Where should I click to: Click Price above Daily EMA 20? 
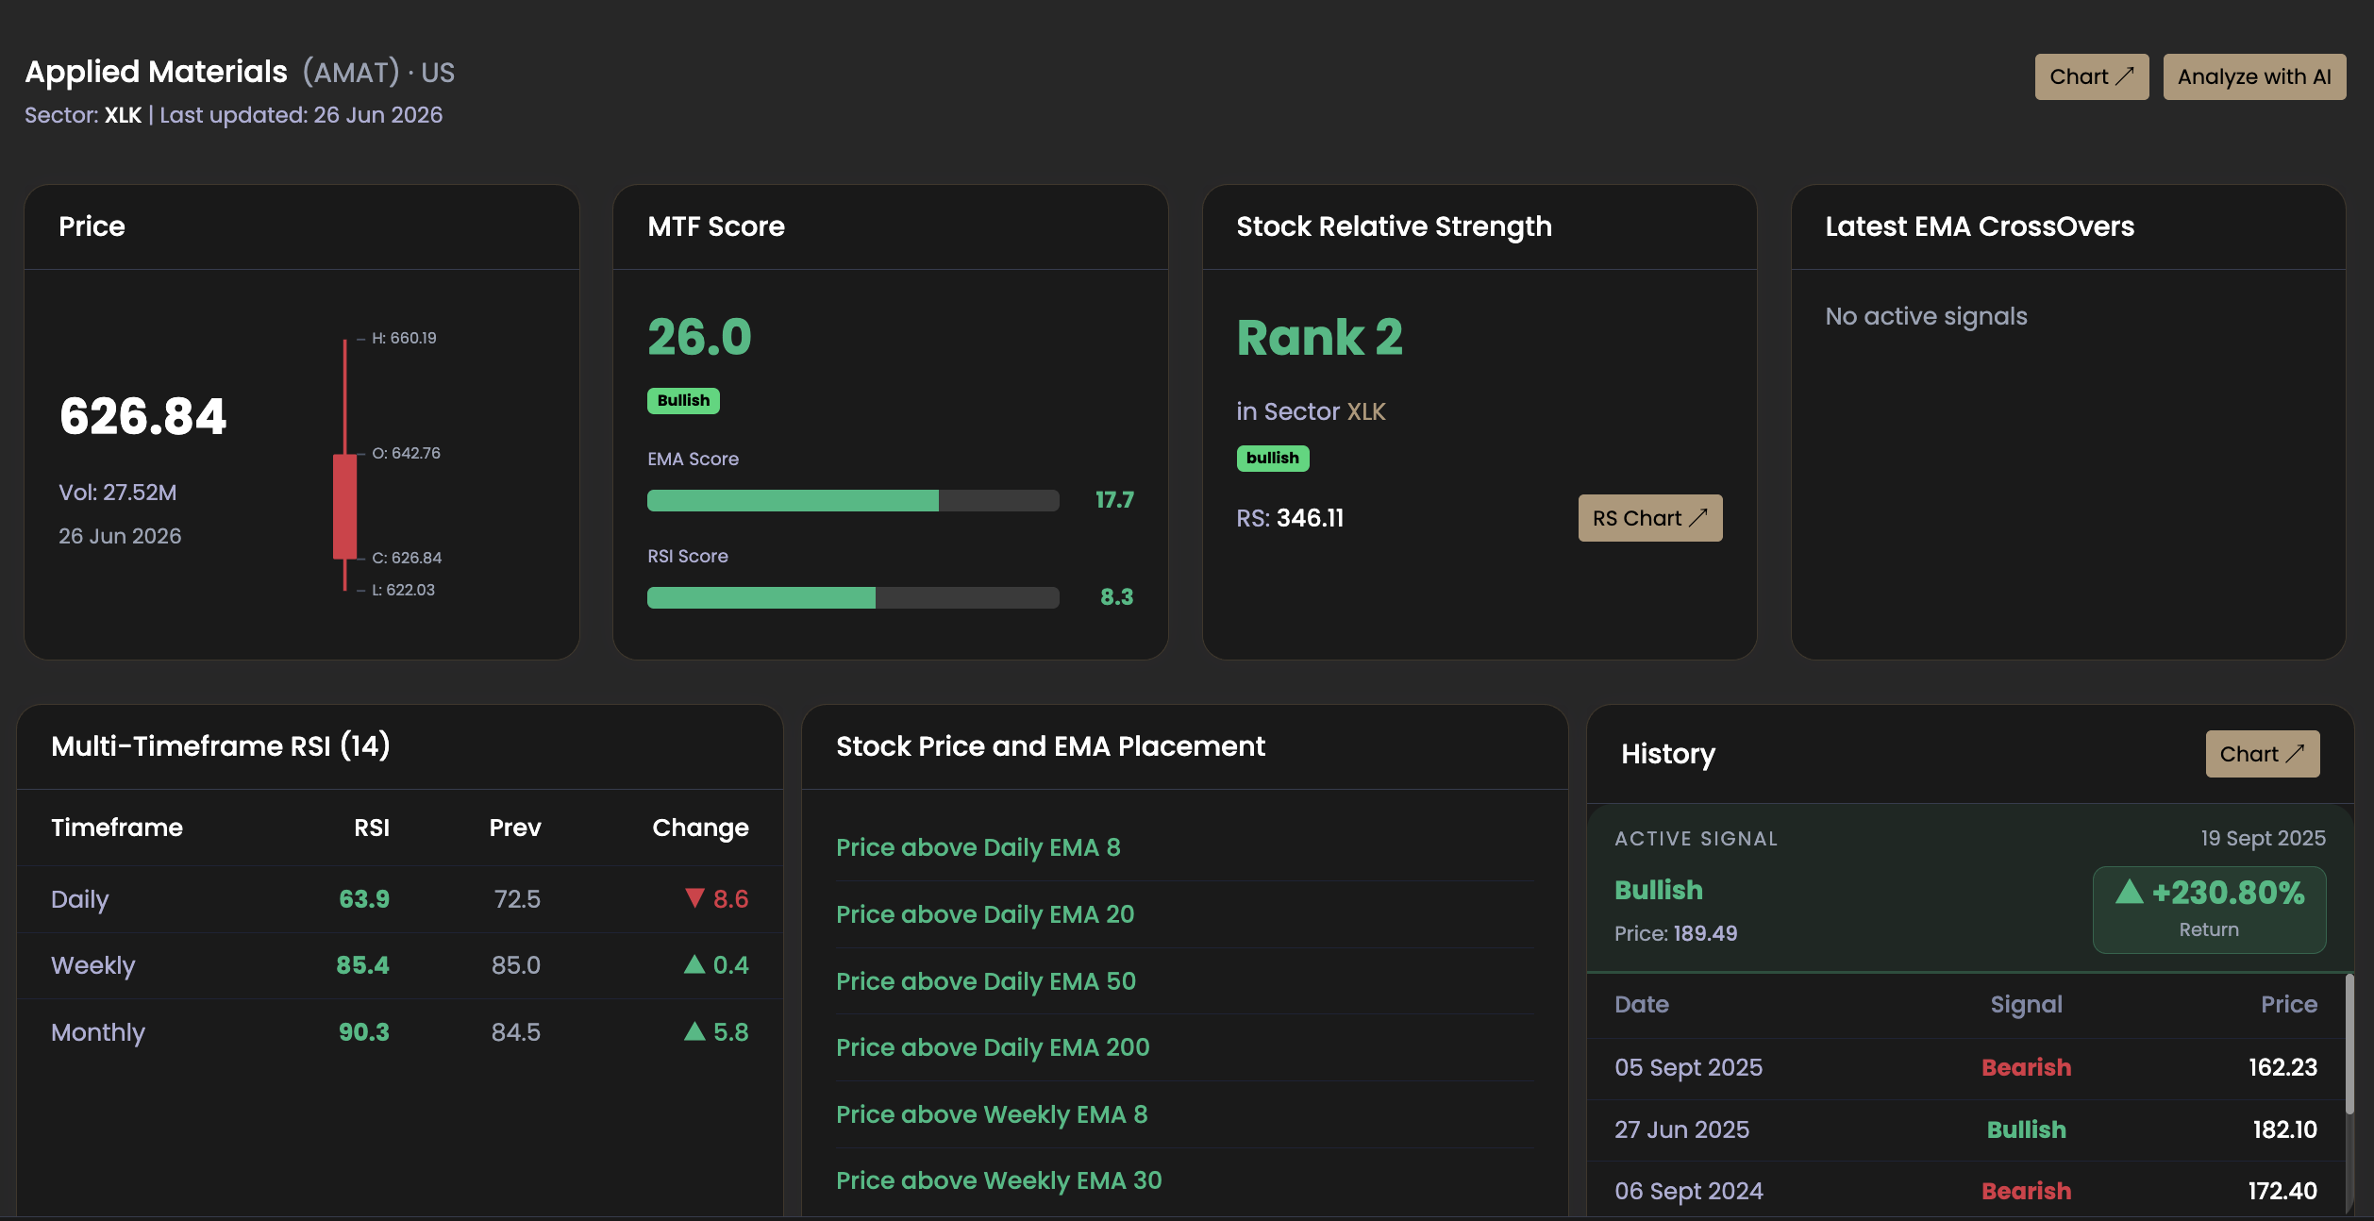coord(985,914)
